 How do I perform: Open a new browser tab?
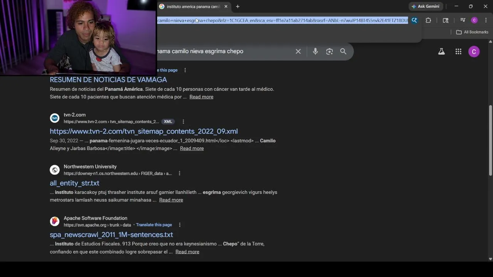[238, 7]
